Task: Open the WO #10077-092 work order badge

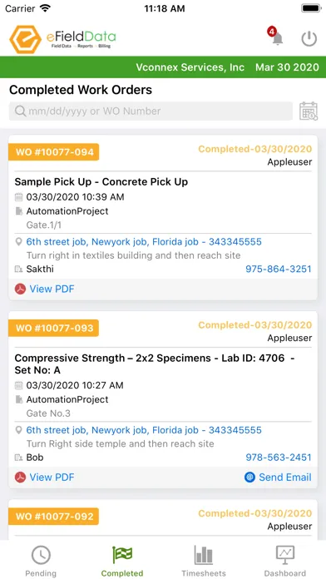Action: point(54,517)
